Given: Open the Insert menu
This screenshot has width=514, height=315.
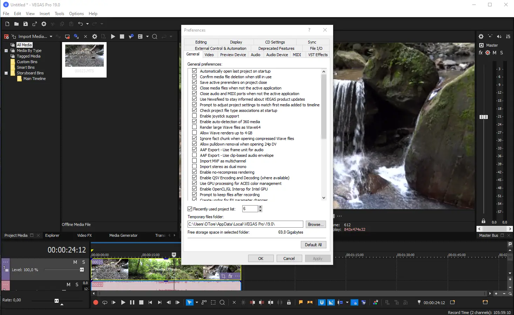Looking at the screenshot, I should [45, 14].
